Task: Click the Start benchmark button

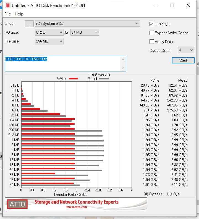Action: tap(183, 60)
